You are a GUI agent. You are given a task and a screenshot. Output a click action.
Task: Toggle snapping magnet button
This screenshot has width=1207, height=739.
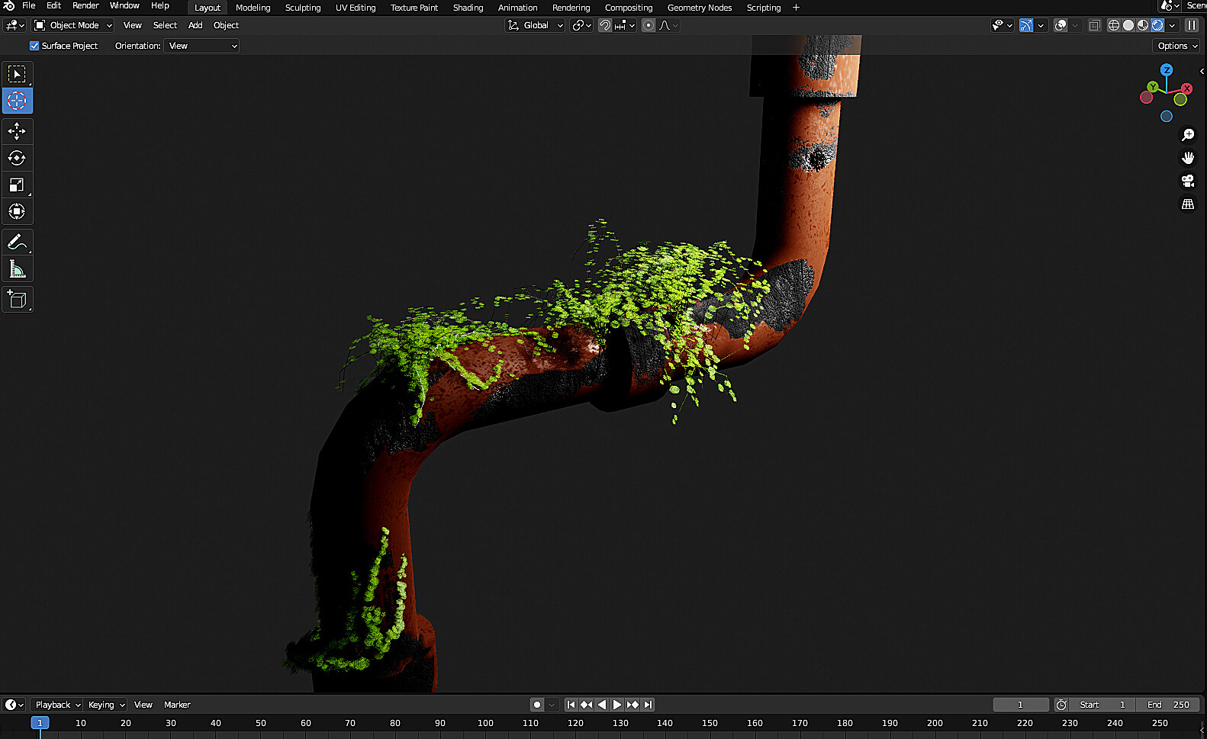pyautogui.click(x=605, y=25)
